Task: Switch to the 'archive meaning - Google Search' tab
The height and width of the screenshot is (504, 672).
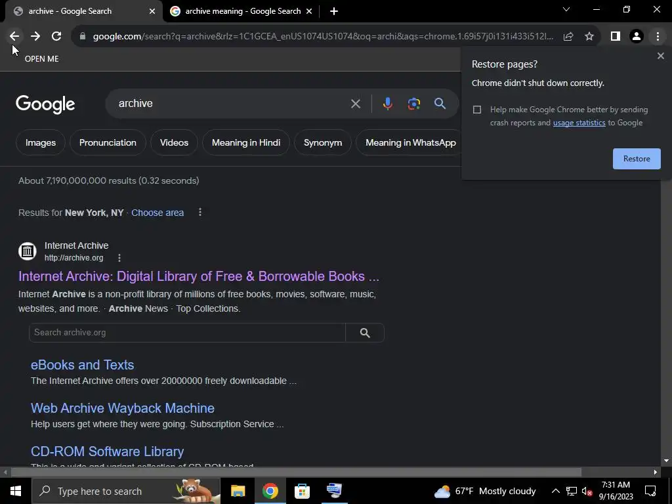Action: 242,12
